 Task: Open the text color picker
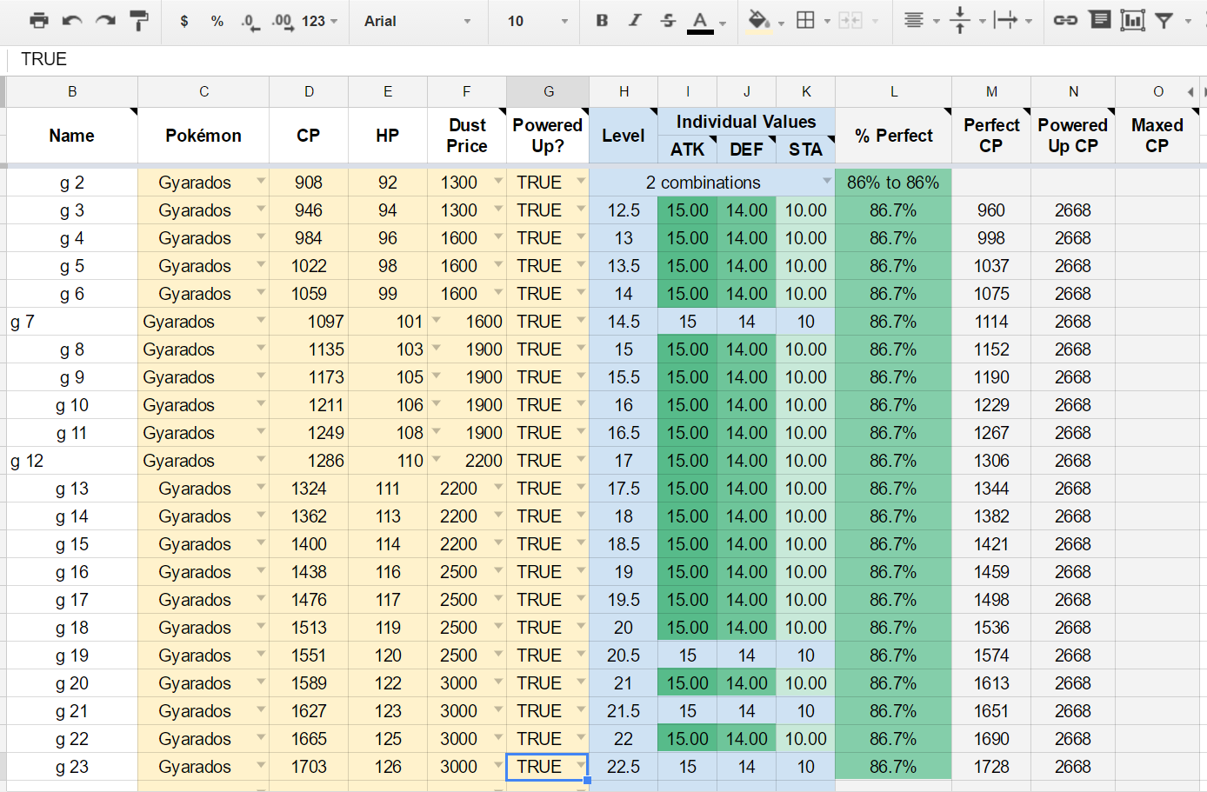(x=701, y=22)
